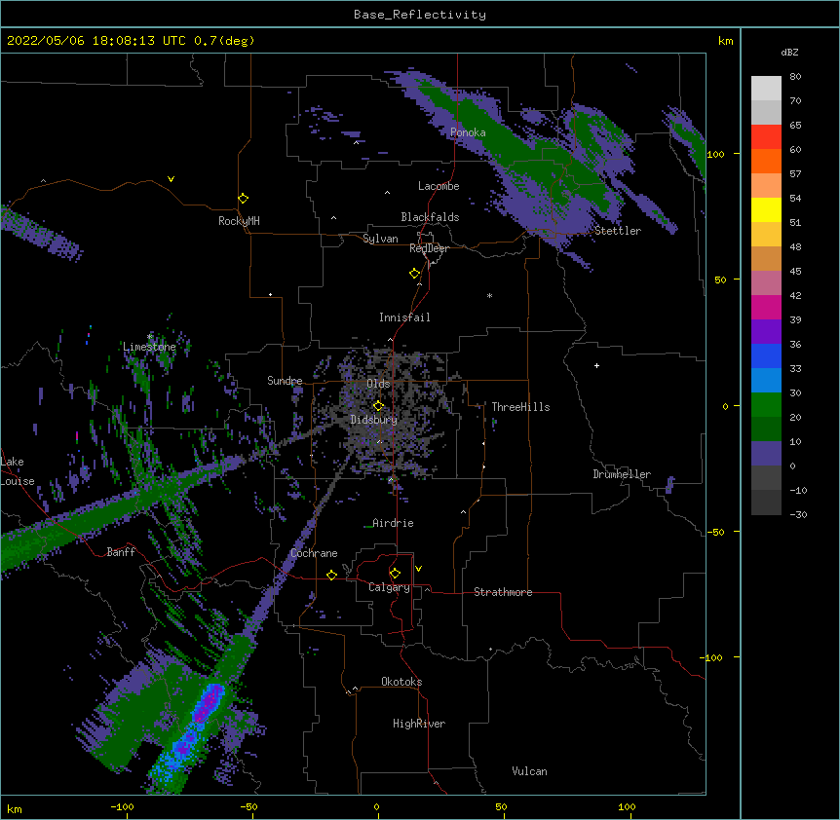Click the Vulcan town label

point(529,771)
